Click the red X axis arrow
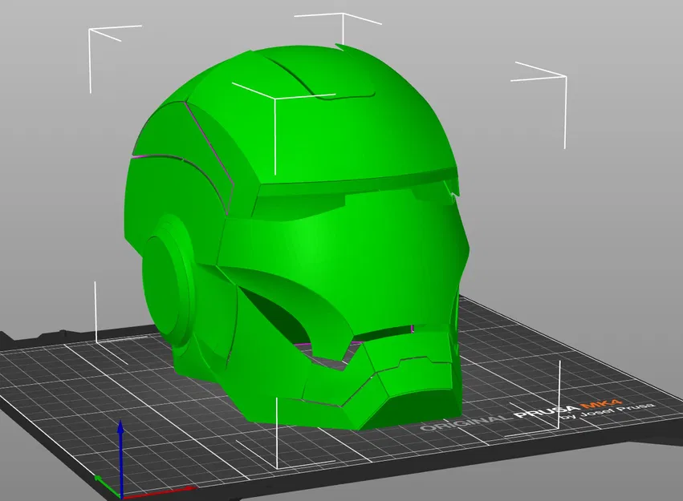The width and height of the screenshot is (683, 501). (159, 492)
